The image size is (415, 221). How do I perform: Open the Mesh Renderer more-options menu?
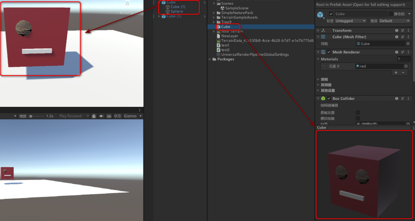(408, 52)
